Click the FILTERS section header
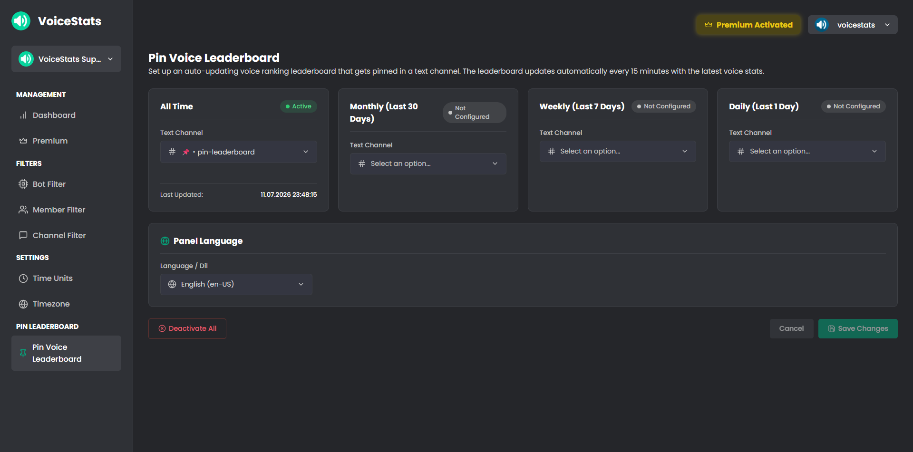 29,163
